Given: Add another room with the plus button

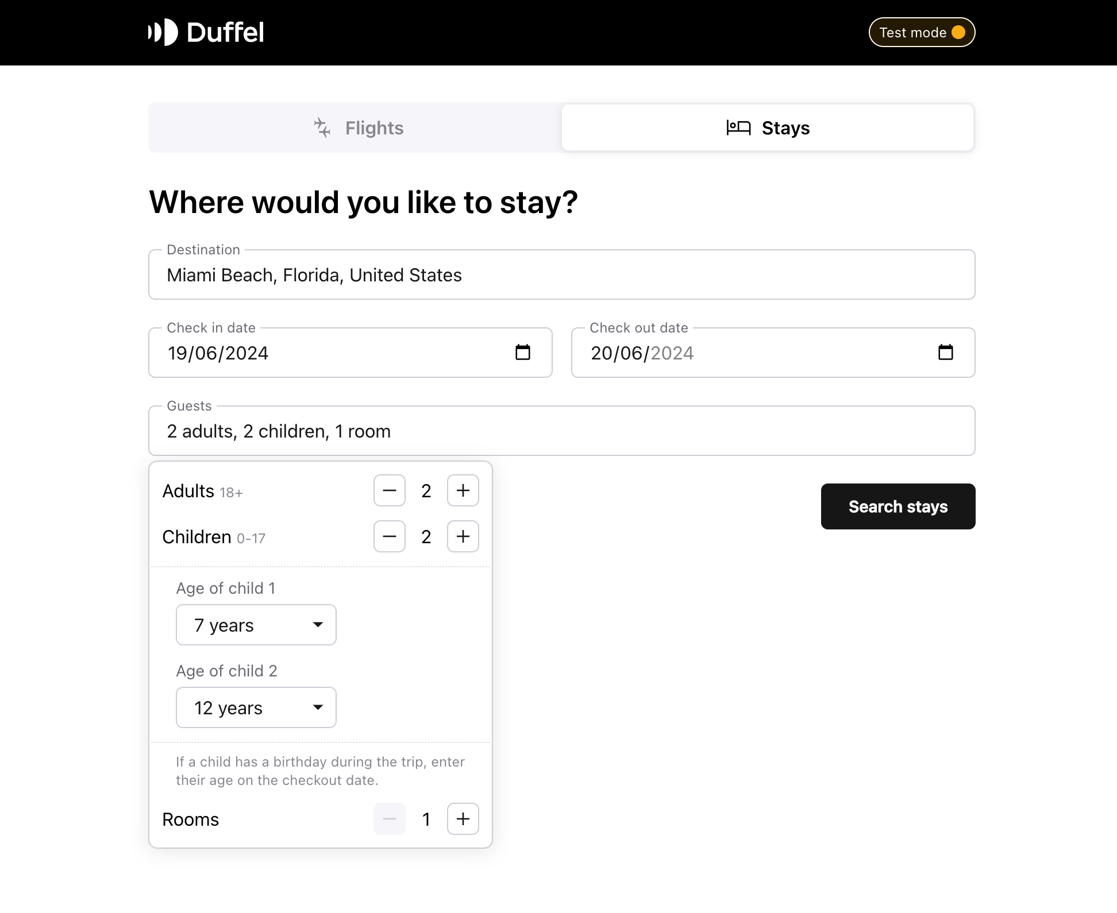Looking at the screenshot, I should point(463,819).
